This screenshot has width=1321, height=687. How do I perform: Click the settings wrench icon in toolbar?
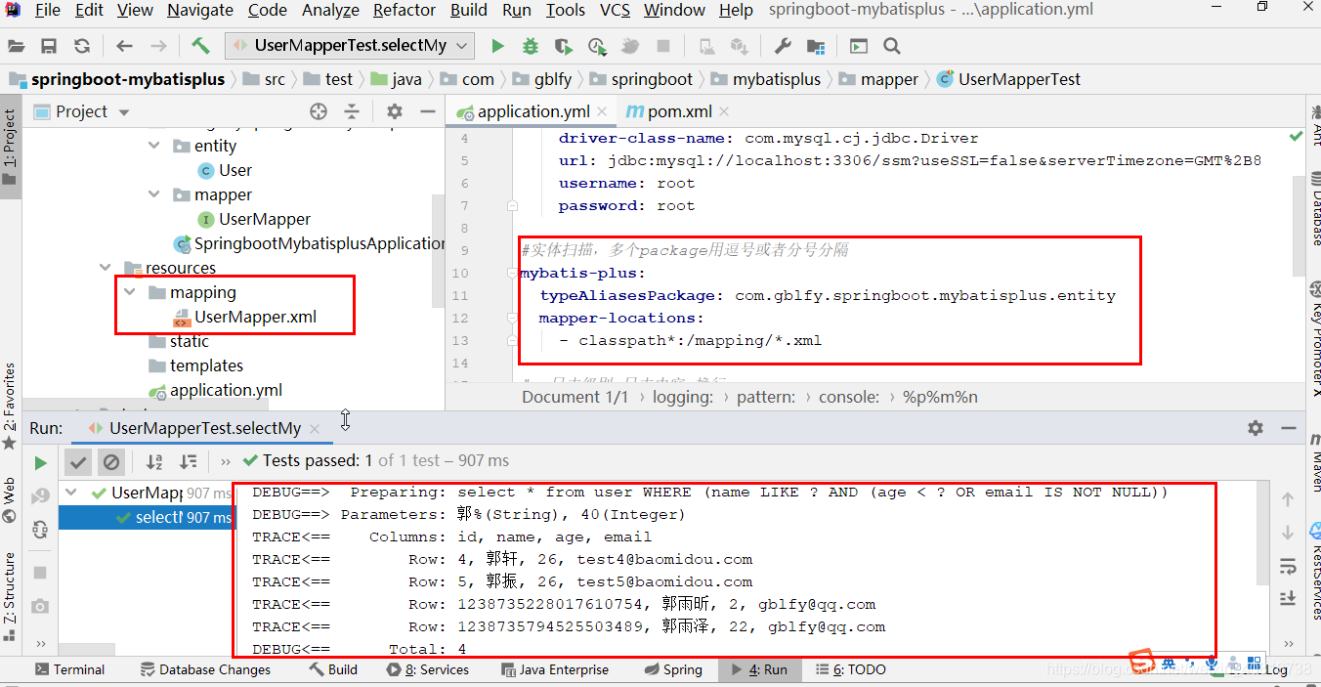(x=782, y=45)
